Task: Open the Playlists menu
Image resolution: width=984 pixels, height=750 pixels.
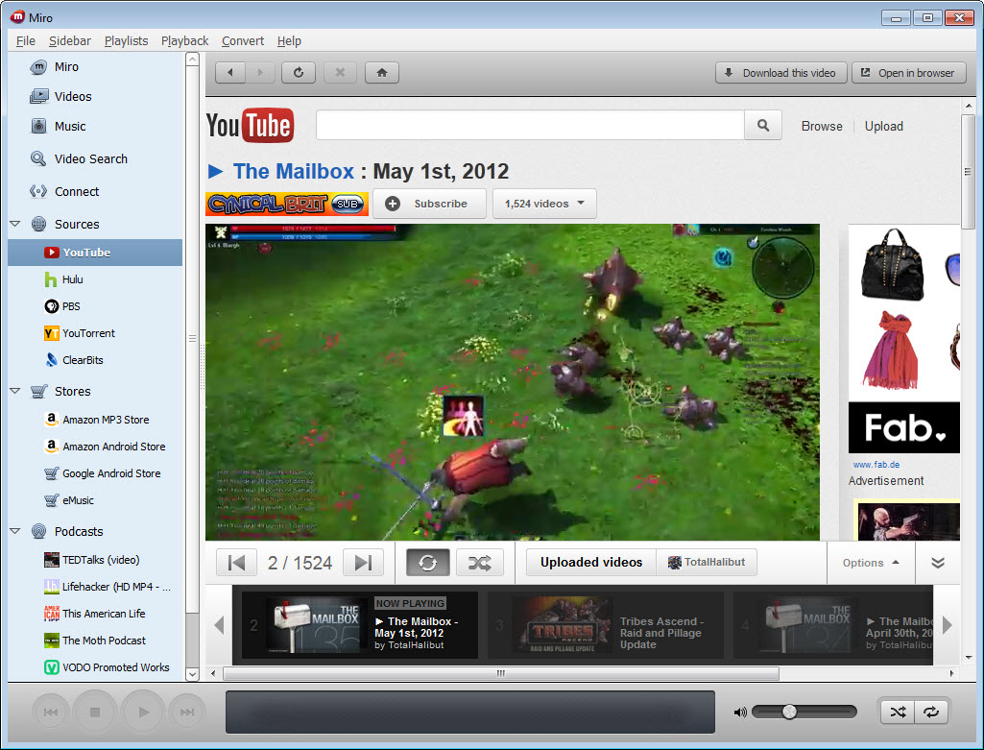Action: click(x=126, y=40)
